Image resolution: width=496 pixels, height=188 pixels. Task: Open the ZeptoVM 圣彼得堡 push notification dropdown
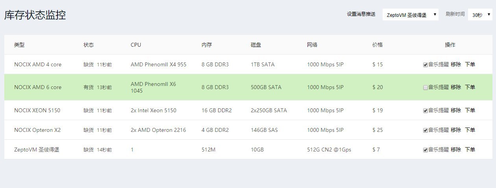coord(411,15)
